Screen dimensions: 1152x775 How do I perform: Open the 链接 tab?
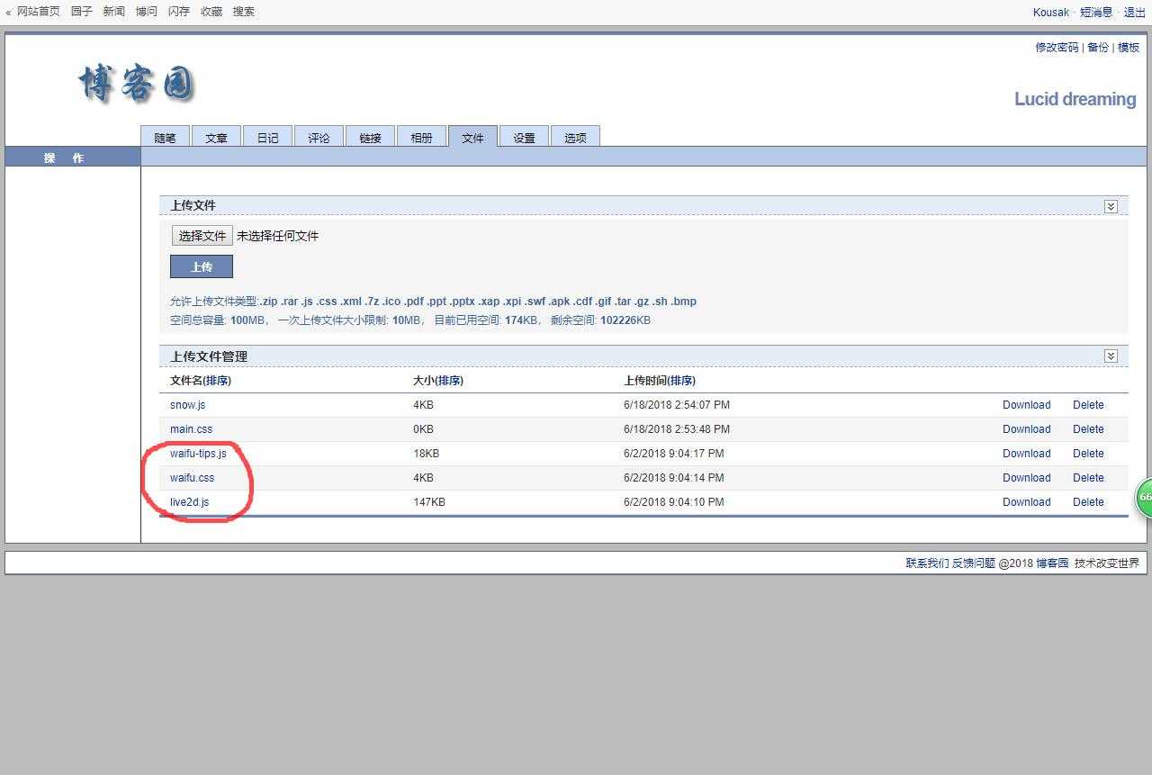pos(370,137)
